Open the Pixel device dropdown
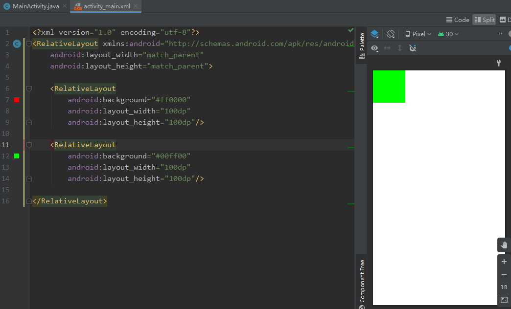 click(x=418, y=34)
